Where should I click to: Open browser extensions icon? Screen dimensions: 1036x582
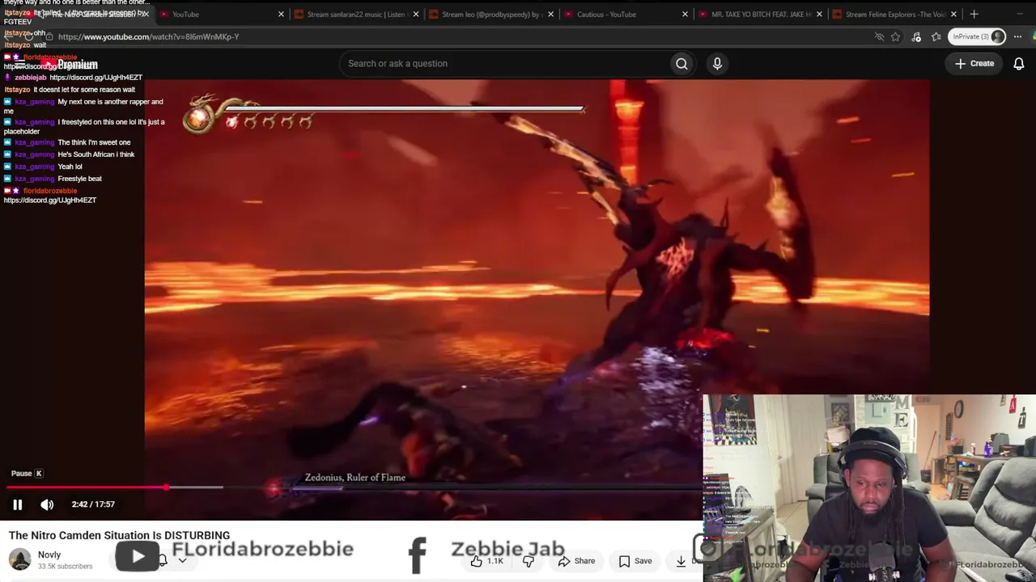(x=916, y=36)
